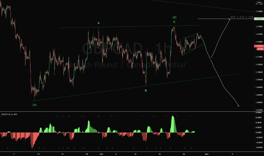This screenshot has width=264, height=156.
Task: Click the 1.73000 price axis value
Action: 259,27
